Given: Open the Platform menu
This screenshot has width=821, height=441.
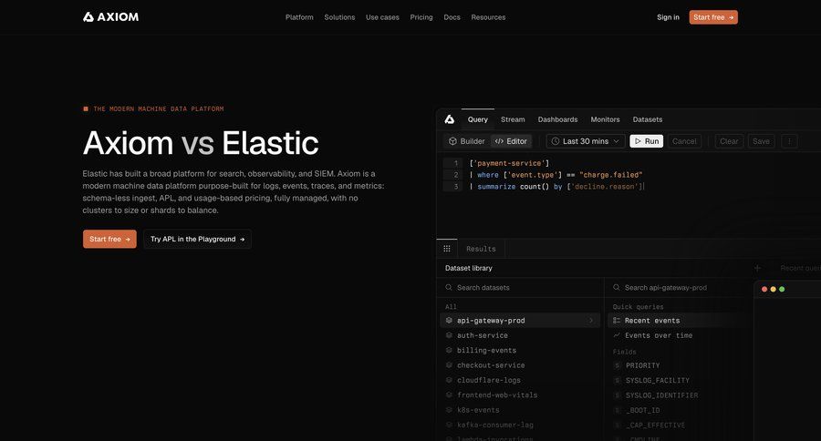Looking at the screenshot, I should (299, 17).
